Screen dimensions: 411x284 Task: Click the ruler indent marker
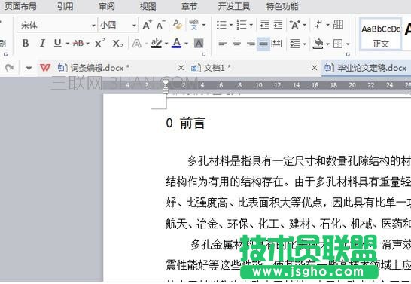pos(166,87)
